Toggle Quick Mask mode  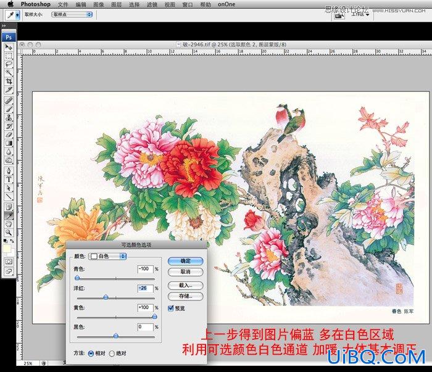point(9,262)
